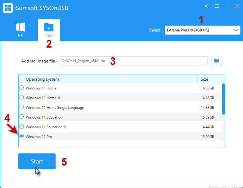Viewport: 243px width, 188px height.
Task: Switch to the ISO tab
Action: (49, 30)
